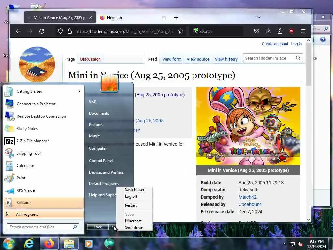333x250 pixels.
Task: Select Log off from the power menu
Action: 134,196
